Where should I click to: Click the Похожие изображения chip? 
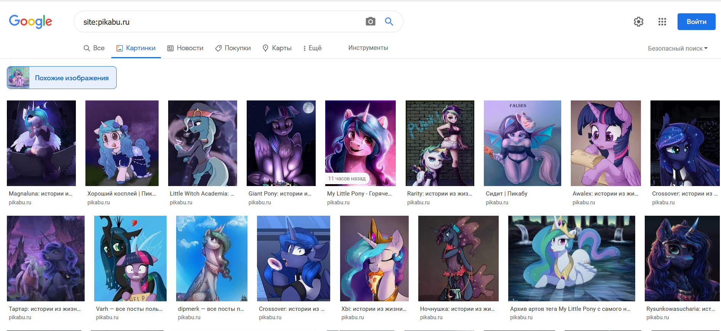(x=62, y=78)
